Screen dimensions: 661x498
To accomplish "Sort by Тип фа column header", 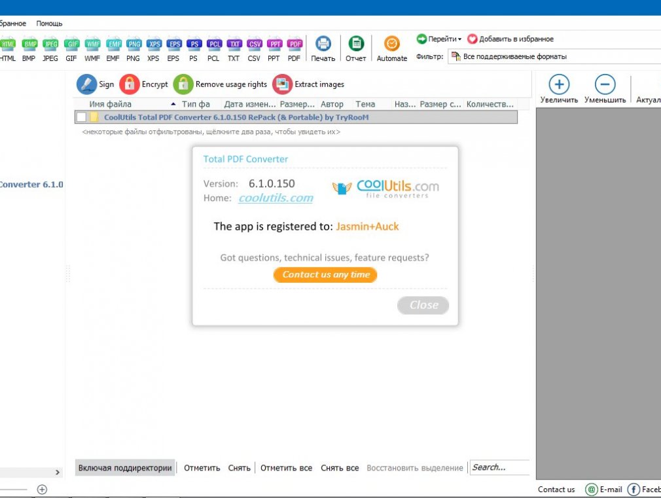I will (x=196, y=104).
